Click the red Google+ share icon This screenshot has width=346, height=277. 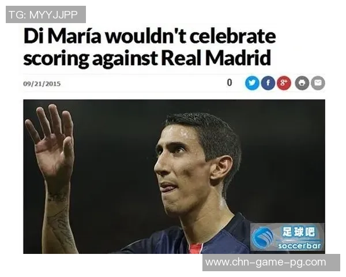[284, 83]
